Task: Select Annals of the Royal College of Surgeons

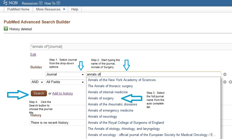Action: 153,123
